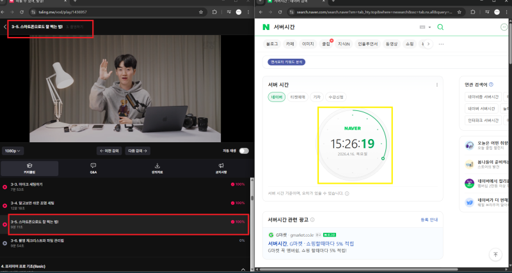
Task: Click the 3-6 lecture row showing 0%
Action: [124, 243]
